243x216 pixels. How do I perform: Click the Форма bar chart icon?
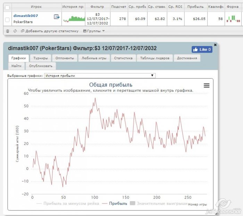tap(231, 19)
